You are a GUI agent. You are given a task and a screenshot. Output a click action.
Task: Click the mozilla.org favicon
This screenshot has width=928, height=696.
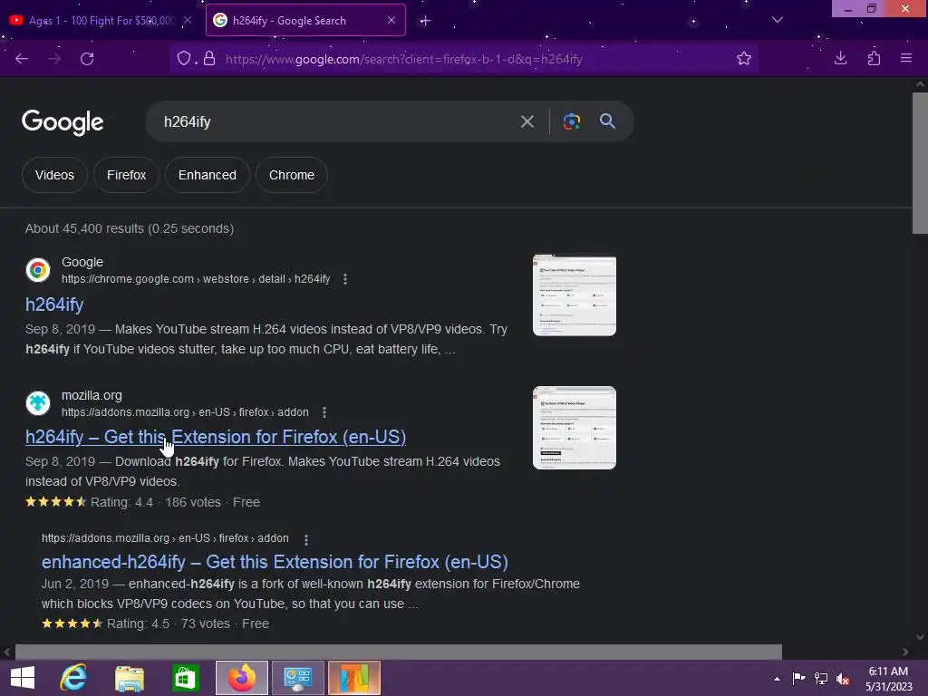pyautogui.click(x=38, y=403)
